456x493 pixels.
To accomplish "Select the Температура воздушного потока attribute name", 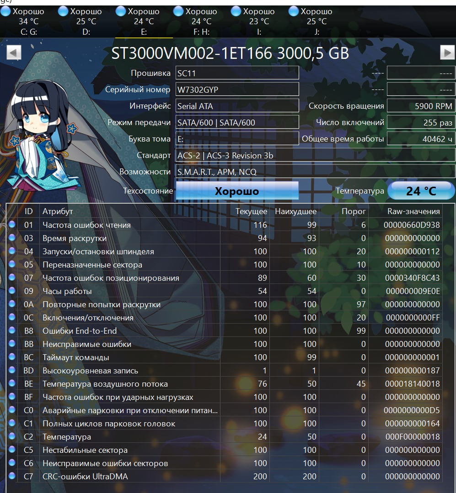I will [105, 384].
